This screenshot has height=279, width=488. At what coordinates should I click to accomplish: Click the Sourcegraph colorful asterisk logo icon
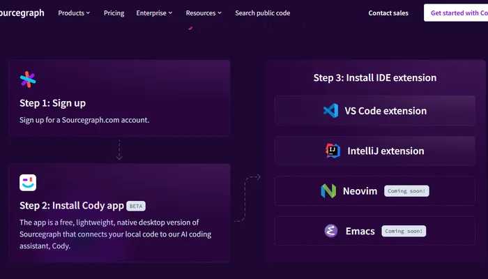pos(28,80)
